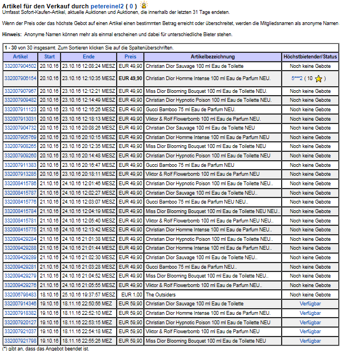The width and height of the screenshot is (340, 351).
Task: Open item number 332008415787
Action: 21,192
